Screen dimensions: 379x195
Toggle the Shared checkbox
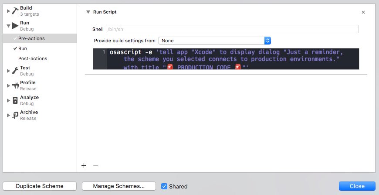164,186
